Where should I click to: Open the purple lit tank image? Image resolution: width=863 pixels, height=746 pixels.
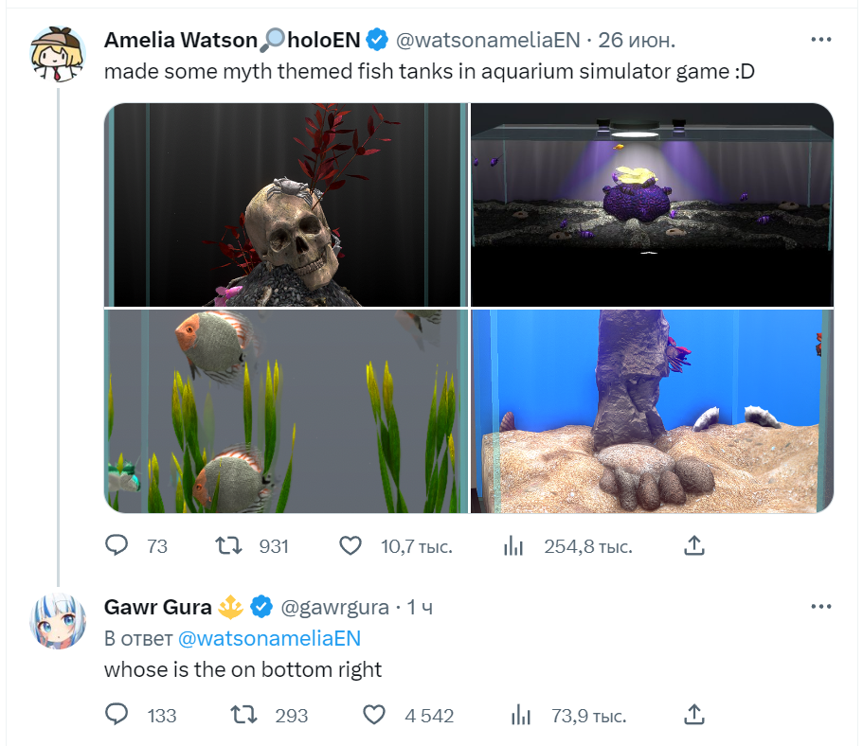[652, 204]
